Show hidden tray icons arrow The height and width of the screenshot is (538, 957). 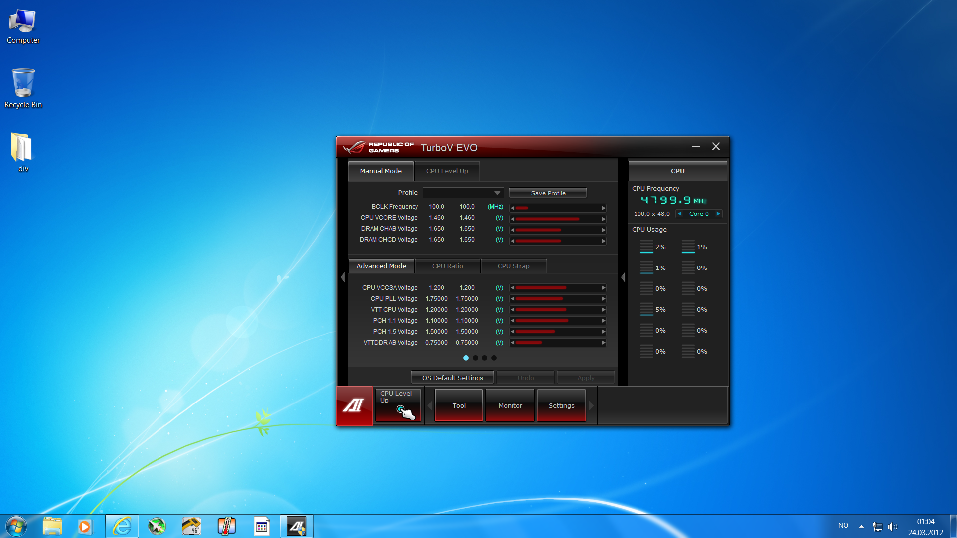coord(861,526)
